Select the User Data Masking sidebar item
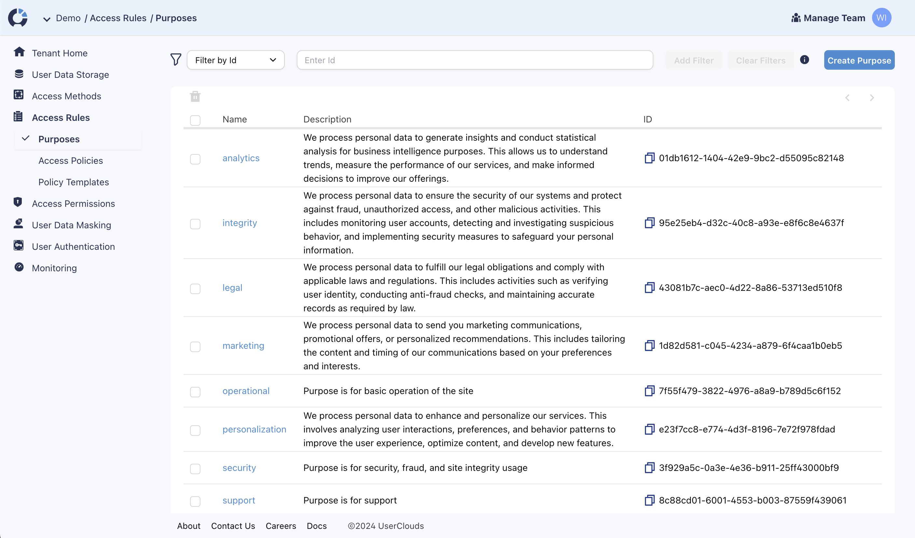 pos(72,225)
